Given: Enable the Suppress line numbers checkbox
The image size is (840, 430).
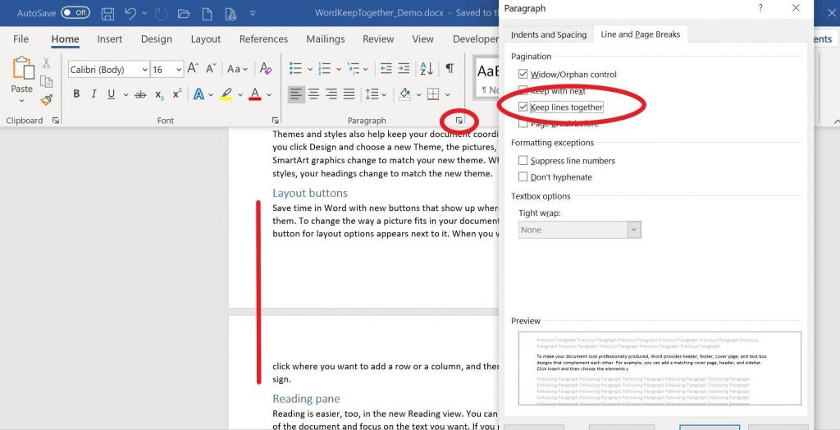Looking at the screenshot, I should tap(523, 161).
